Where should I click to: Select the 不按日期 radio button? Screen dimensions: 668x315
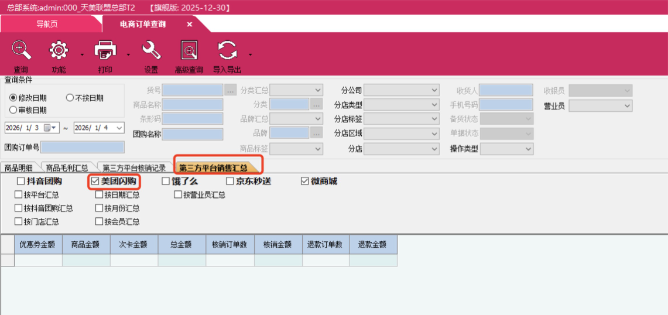coord(70,98)
